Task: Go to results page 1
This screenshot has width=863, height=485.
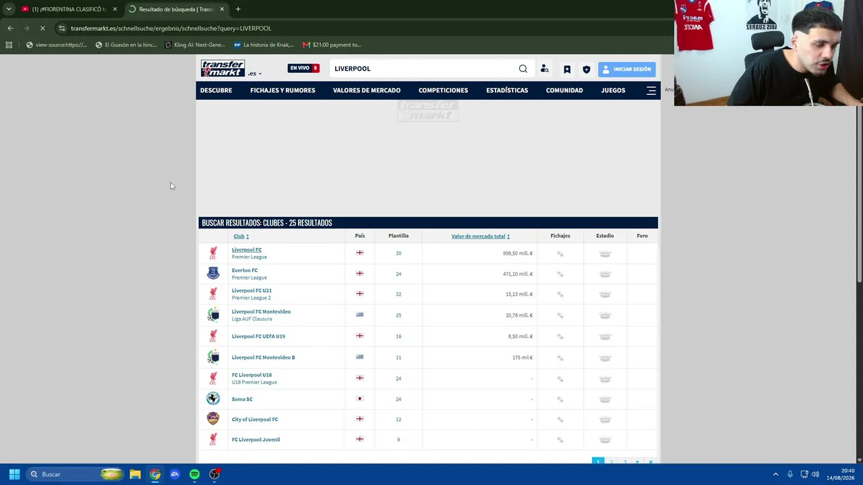Action: coord(598,461)
